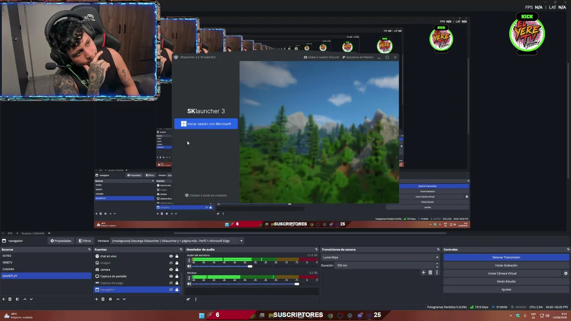Screen dimensions: 571x321
Task: Open advanced audio properties gear icon
Action: (x=188, y=299)
